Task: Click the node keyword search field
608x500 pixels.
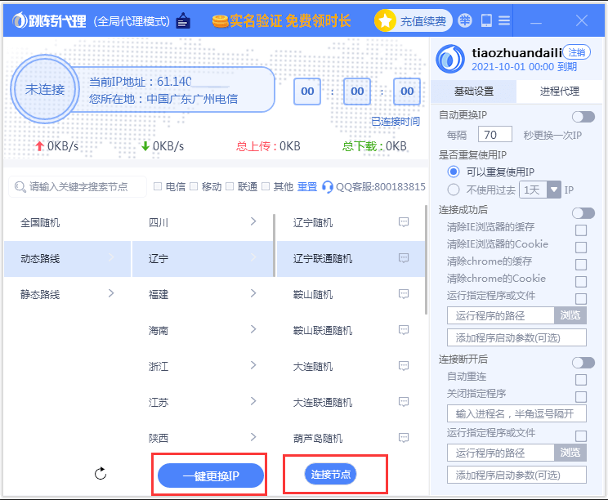Action: [x=78, y=186]
